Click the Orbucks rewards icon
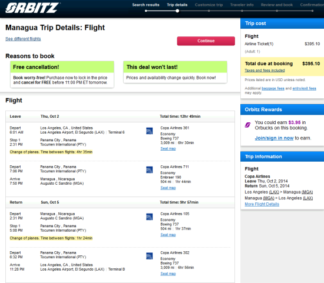This screenshot has width=324, height=283. click(248, 125)
